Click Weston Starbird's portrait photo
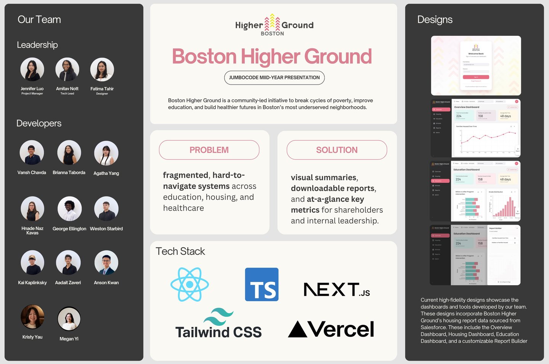549x364 pixels. pos(106,209)
